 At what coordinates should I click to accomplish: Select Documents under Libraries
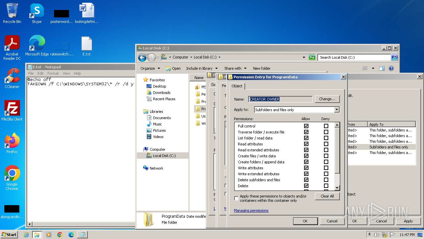[x=162, y=118]
